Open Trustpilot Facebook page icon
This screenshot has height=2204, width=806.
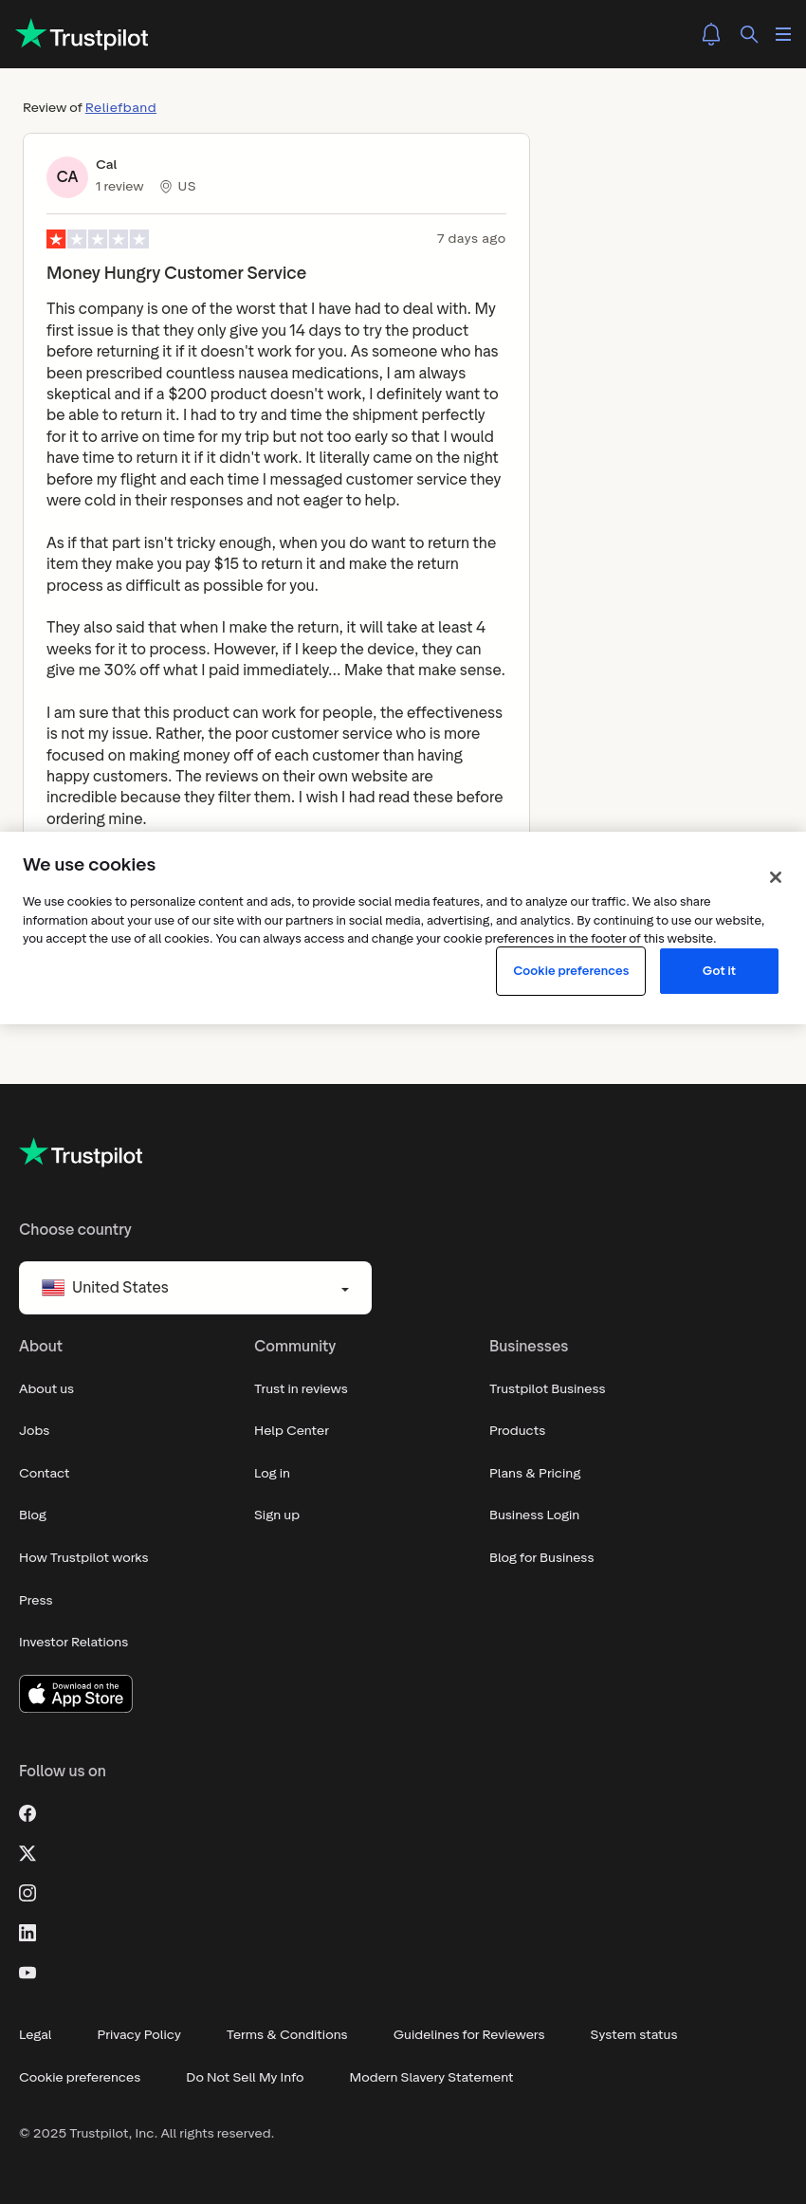[x=27, y=1813]
